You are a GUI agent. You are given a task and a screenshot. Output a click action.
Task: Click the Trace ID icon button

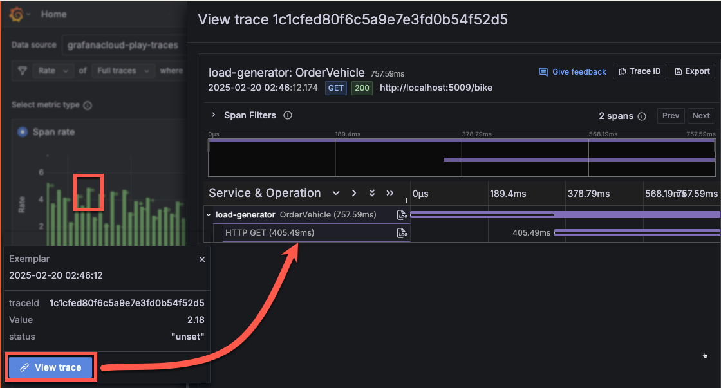(639, 71)
